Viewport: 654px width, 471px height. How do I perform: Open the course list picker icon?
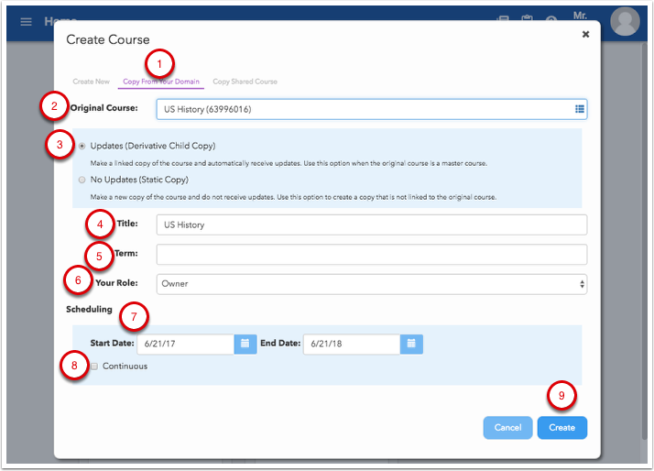pos(579,109)
